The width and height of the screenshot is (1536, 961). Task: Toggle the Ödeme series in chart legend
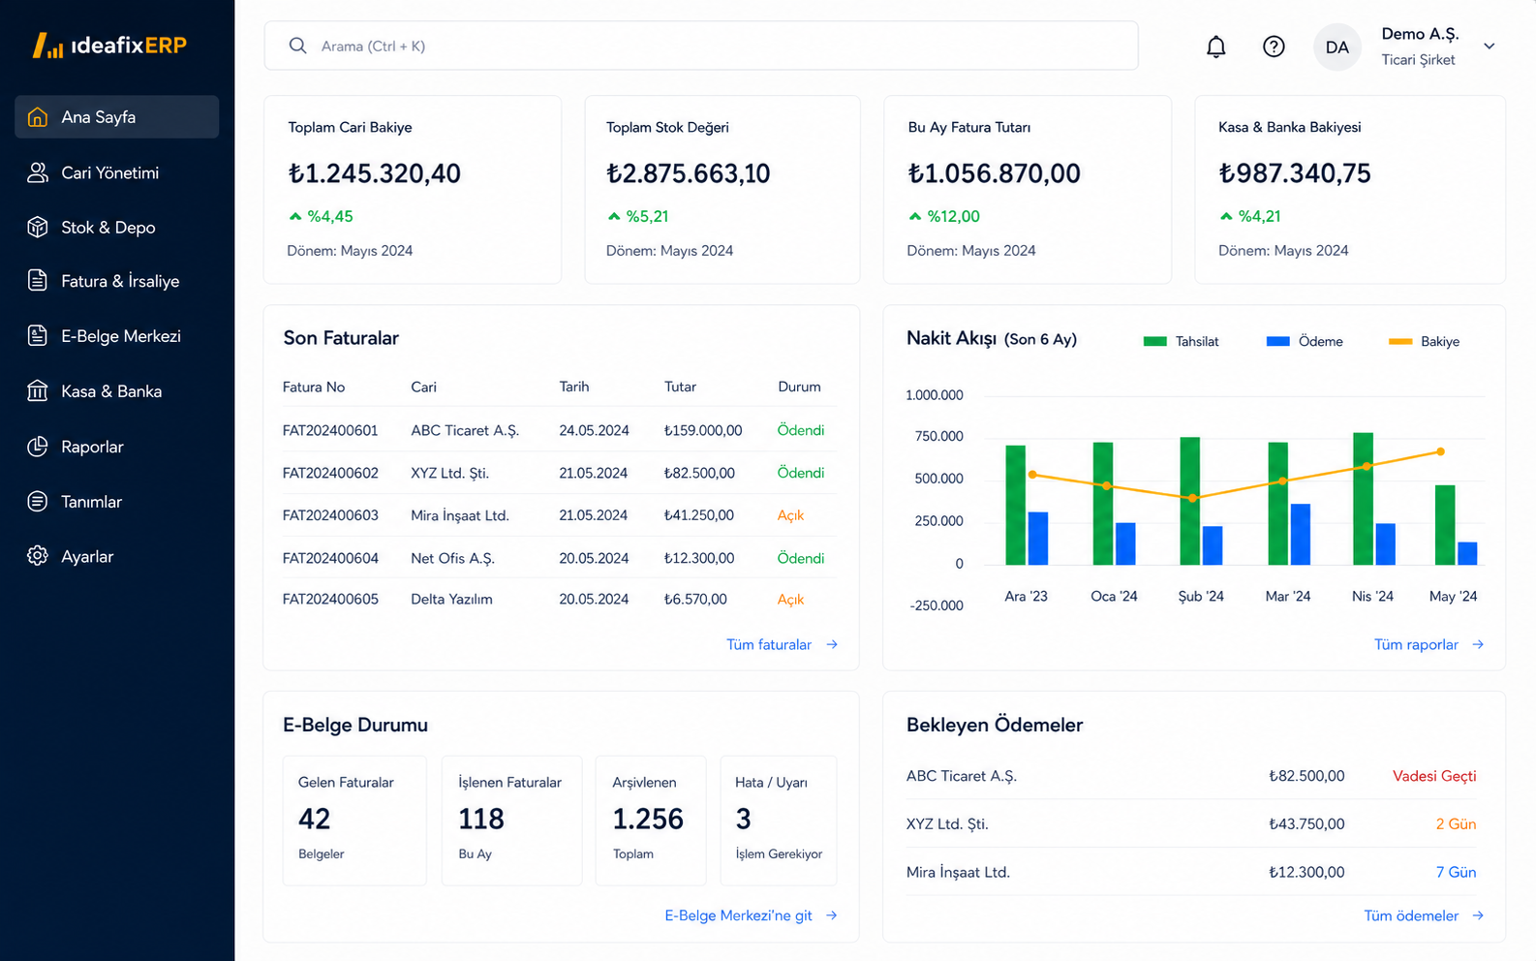pyautogui.click(x=1305, y=341)
